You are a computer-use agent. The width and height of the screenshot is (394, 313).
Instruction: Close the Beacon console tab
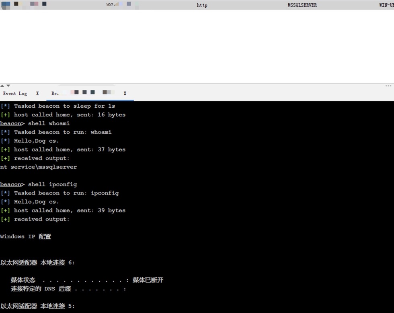tap(125, 93)
